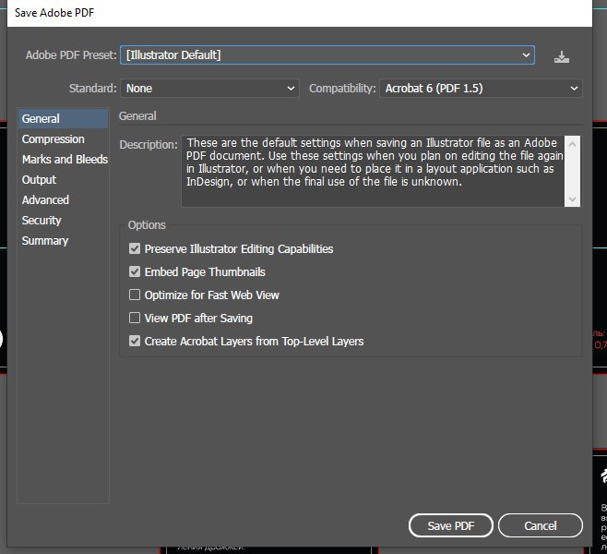Click the Save PDF button

click(x=450, y=525)
